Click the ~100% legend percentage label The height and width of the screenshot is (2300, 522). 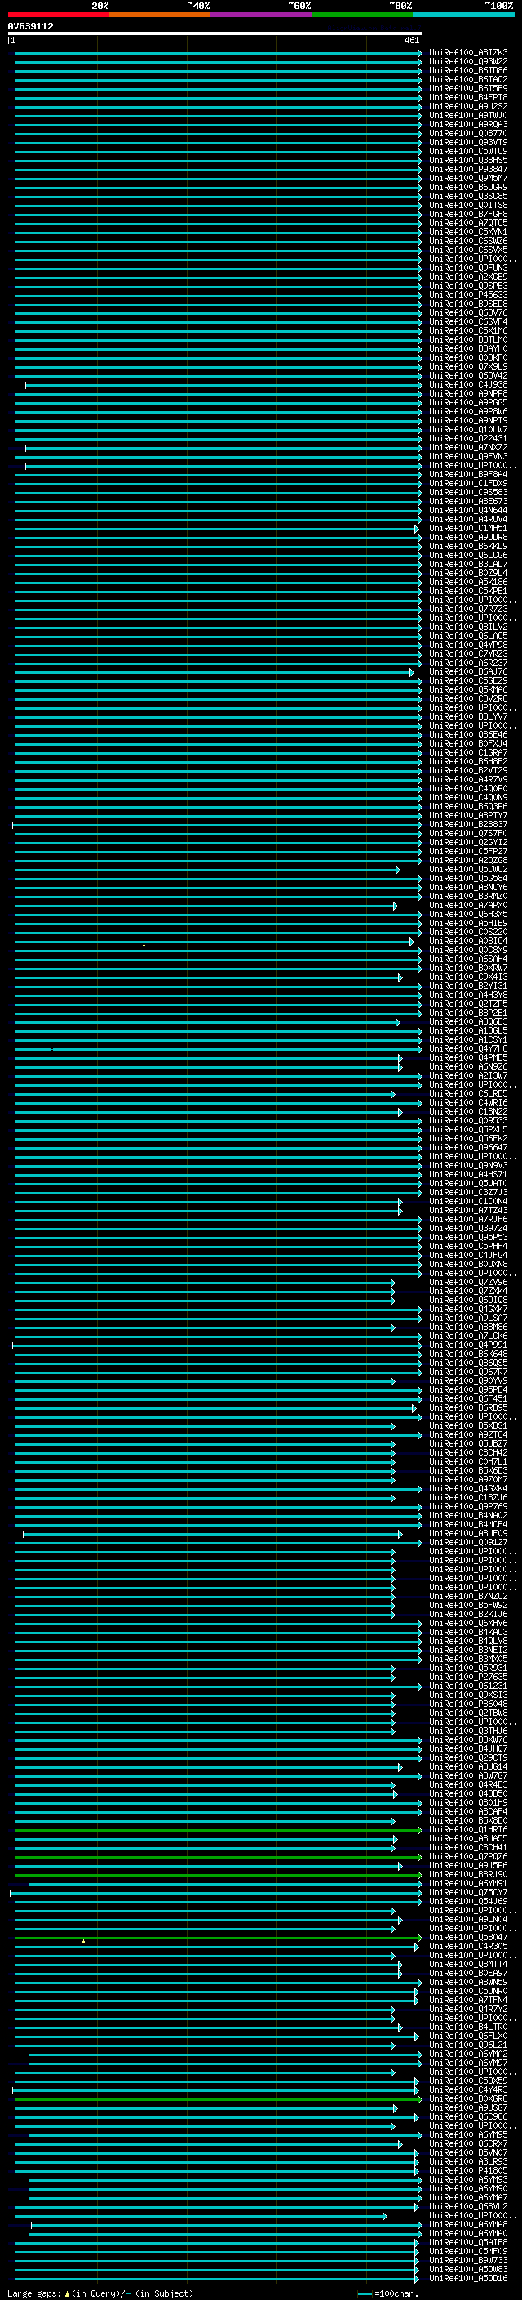click(x=500, y=6)
